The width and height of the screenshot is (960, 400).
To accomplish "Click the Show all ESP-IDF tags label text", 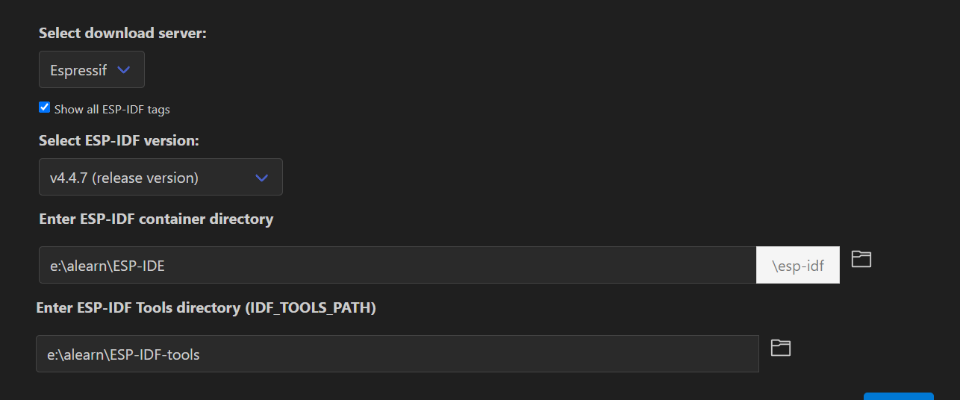I will coord(112,109).
